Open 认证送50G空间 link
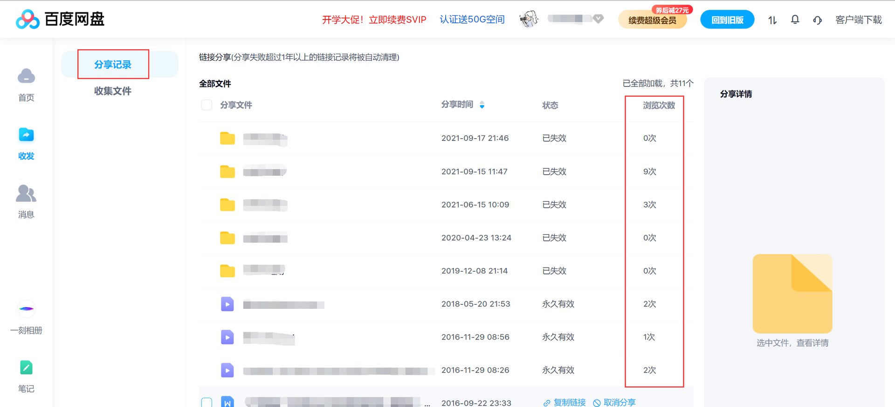The height and width of the screenshot is (407, 895). [x=472, y=20]
